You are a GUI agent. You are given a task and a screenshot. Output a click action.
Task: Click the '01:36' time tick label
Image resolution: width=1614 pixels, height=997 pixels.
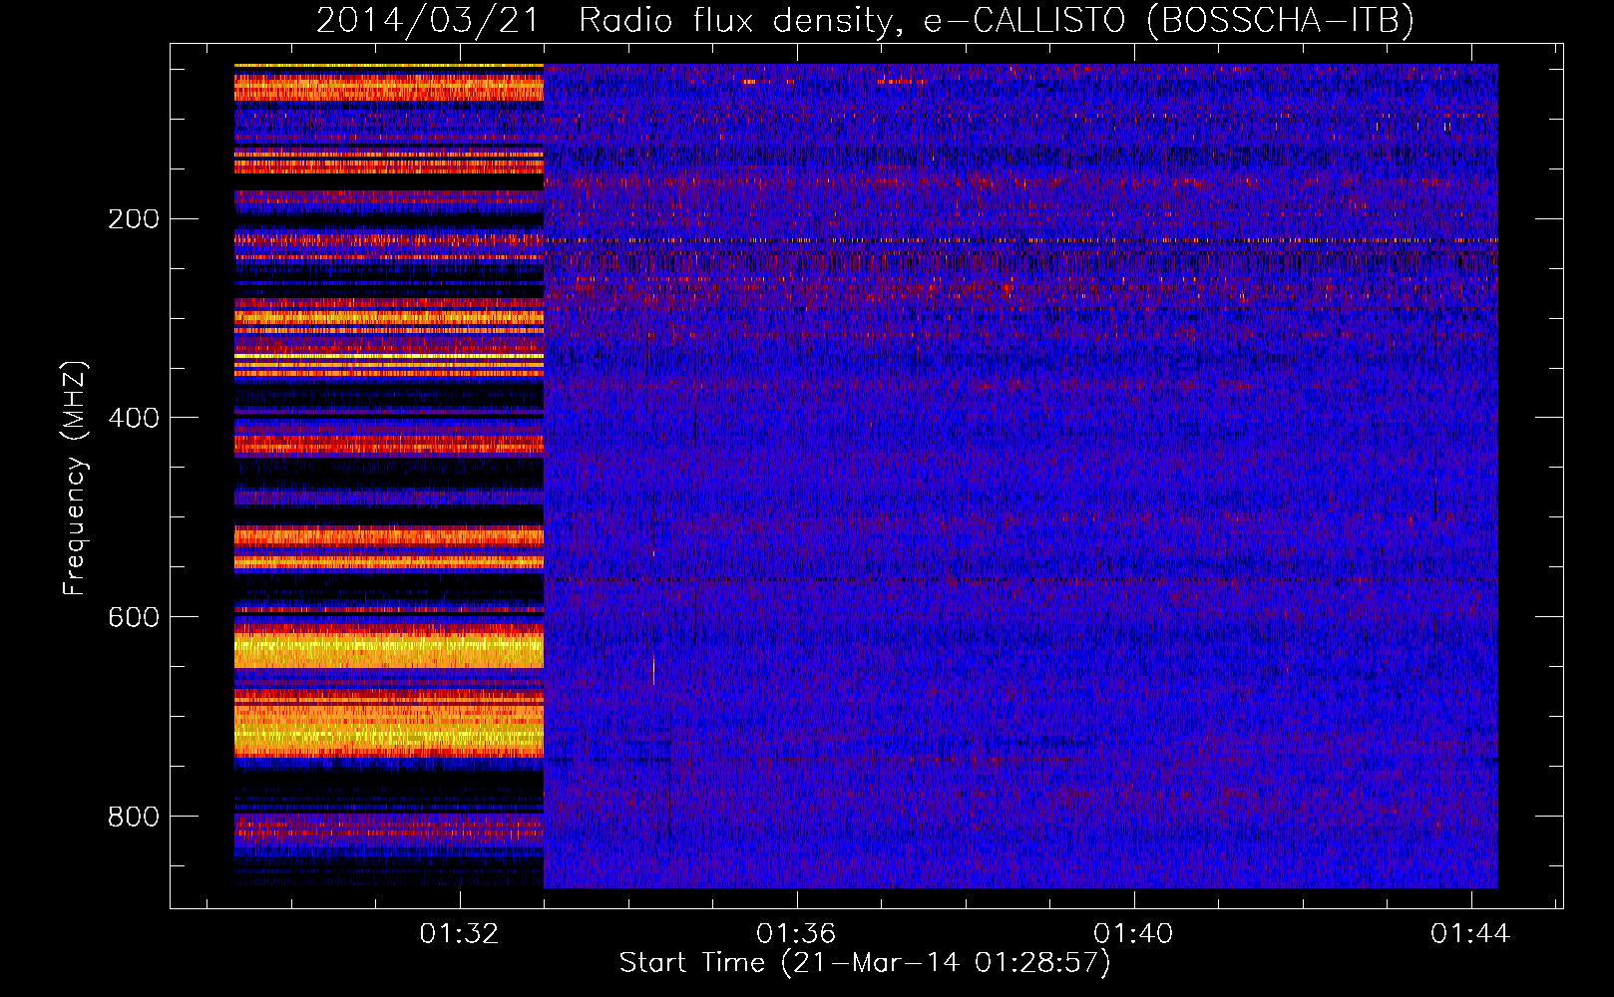point(796,934)
